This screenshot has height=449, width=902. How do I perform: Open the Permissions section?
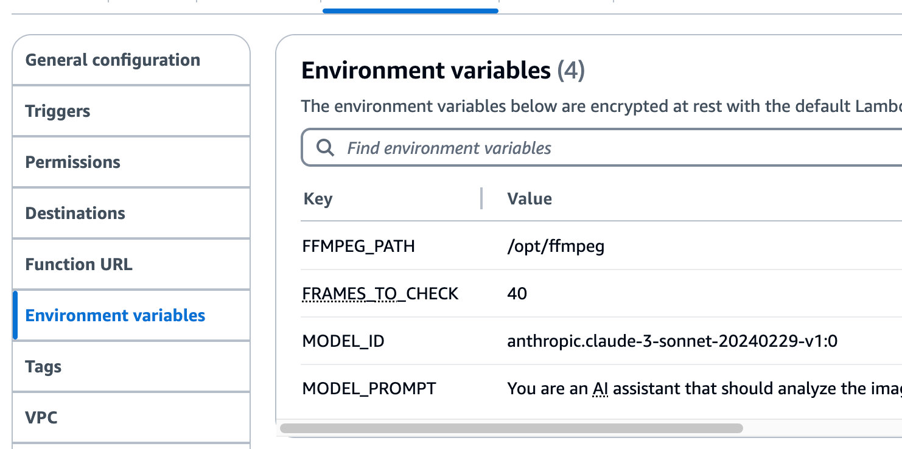point(73,162)
